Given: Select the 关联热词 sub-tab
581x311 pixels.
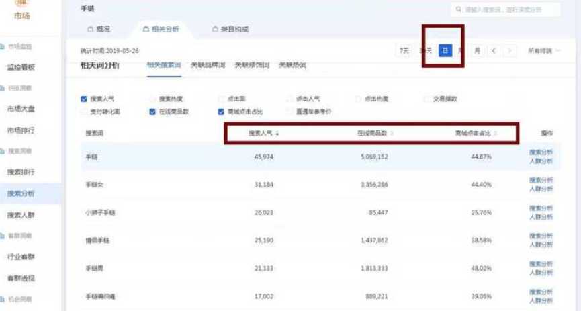Looking at the screenshot, I should (x=293, y=65).
